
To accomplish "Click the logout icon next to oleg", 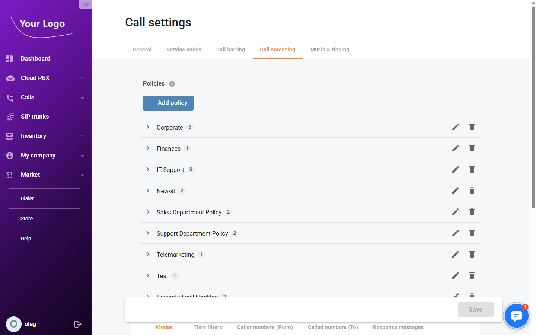I will coord(78,324).
